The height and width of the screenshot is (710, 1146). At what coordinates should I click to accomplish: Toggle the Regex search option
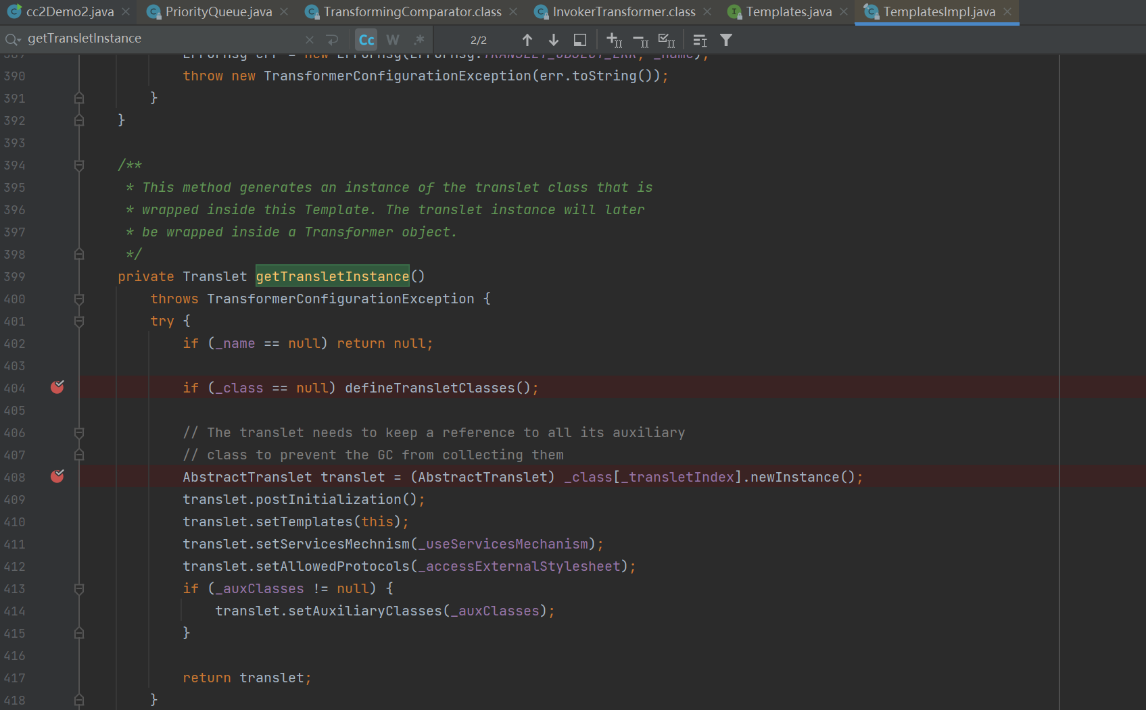419,40
